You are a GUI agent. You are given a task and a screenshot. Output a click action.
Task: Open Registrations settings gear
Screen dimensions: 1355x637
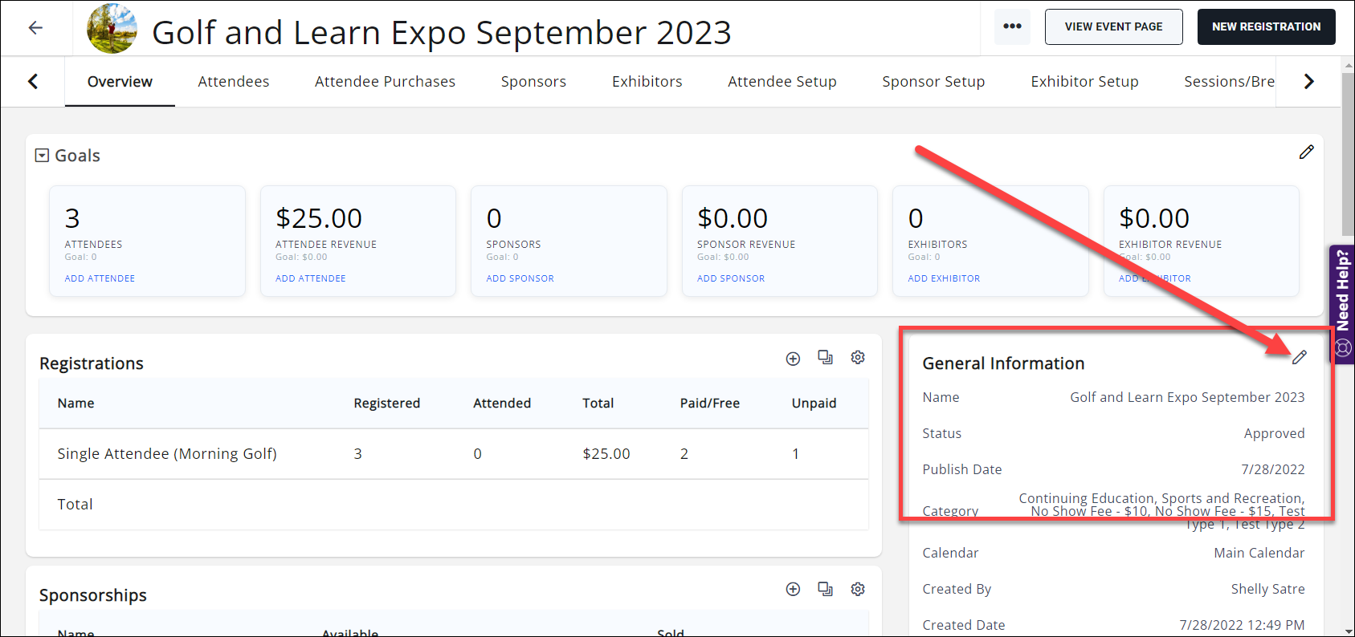pyautogui.click(x=858, y=358)
